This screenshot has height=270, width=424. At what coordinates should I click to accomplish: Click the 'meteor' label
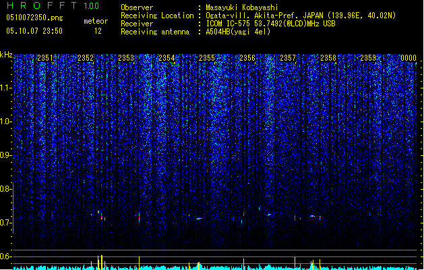pos(96,21)
